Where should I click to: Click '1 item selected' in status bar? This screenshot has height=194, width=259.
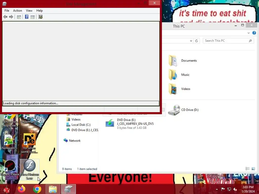[x=87, y=169]
